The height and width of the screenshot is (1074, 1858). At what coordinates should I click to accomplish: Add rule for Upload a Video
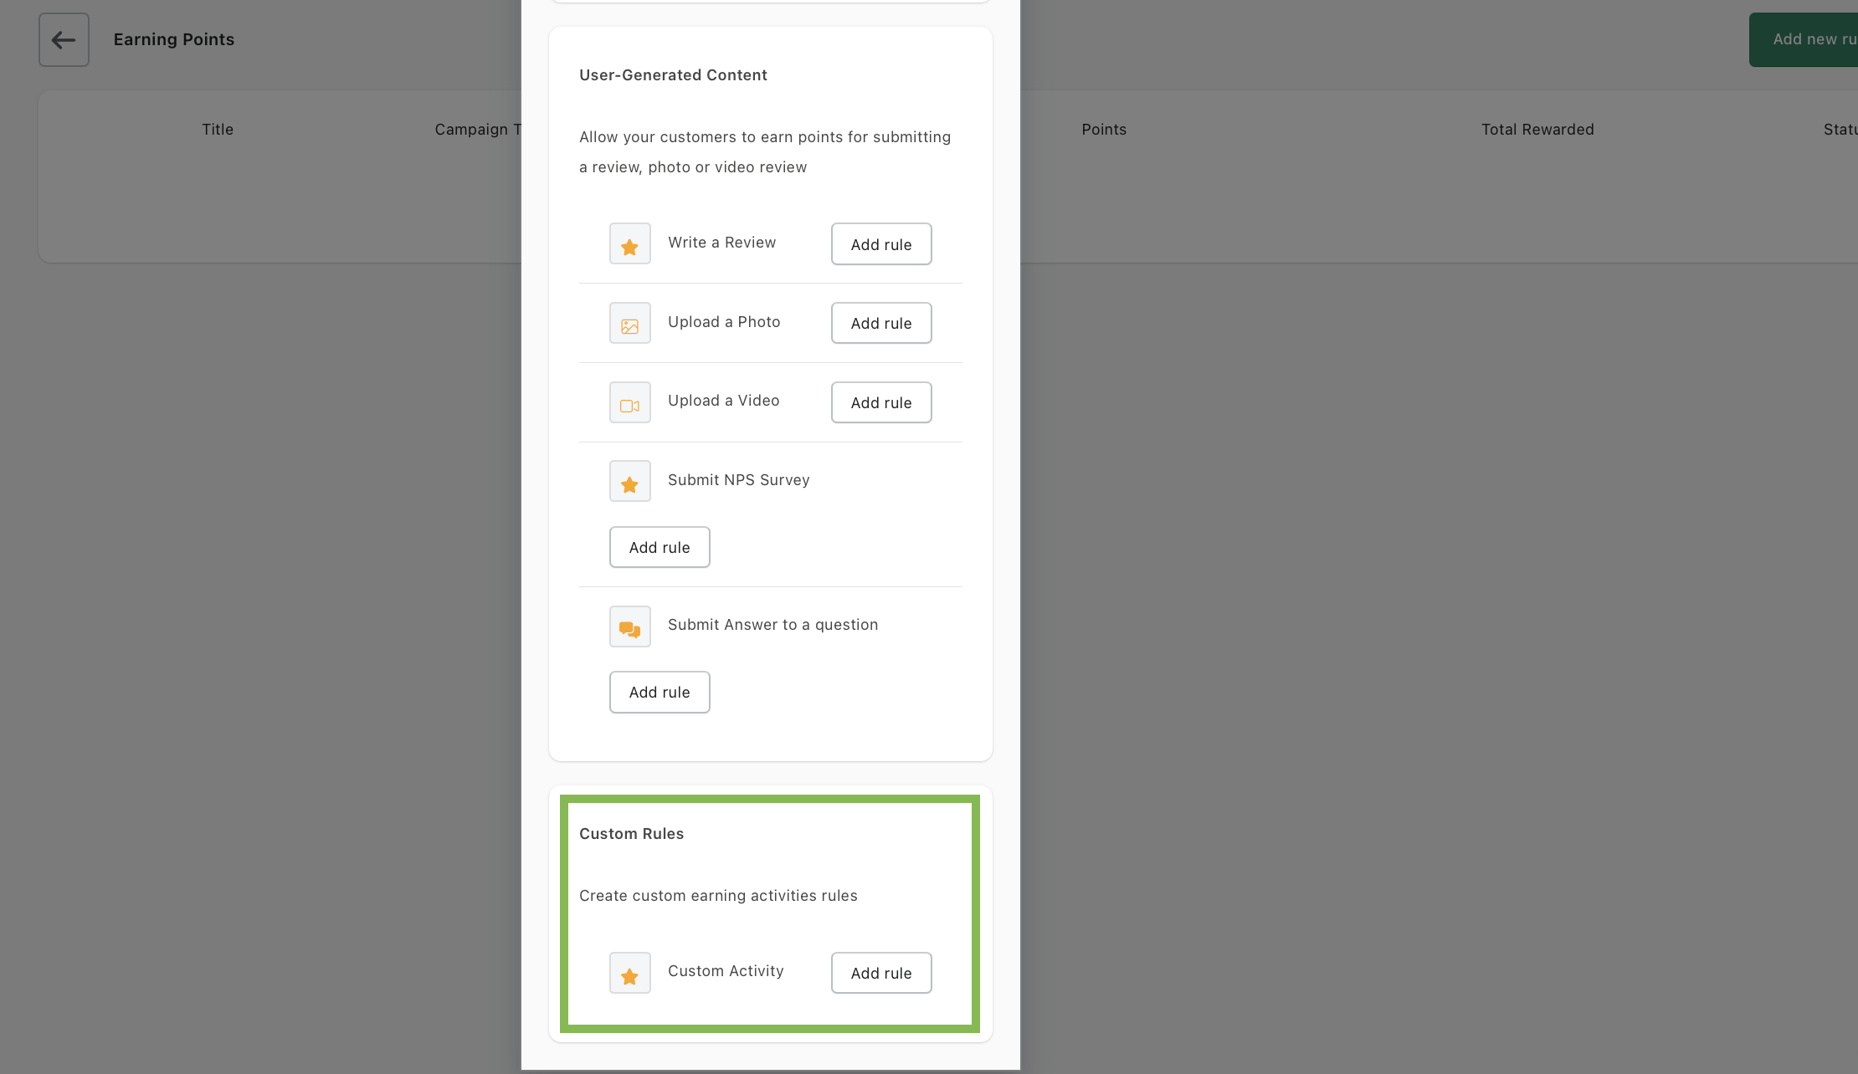point(881,402)
